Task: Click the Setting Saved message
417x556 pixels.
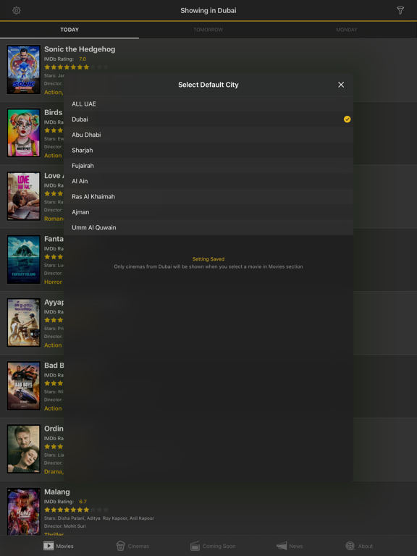Action: [208, 259]
